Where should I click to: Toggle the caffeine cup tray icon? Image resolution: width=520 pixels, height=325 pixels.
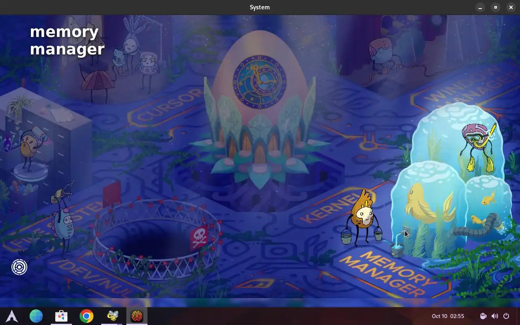483,316
